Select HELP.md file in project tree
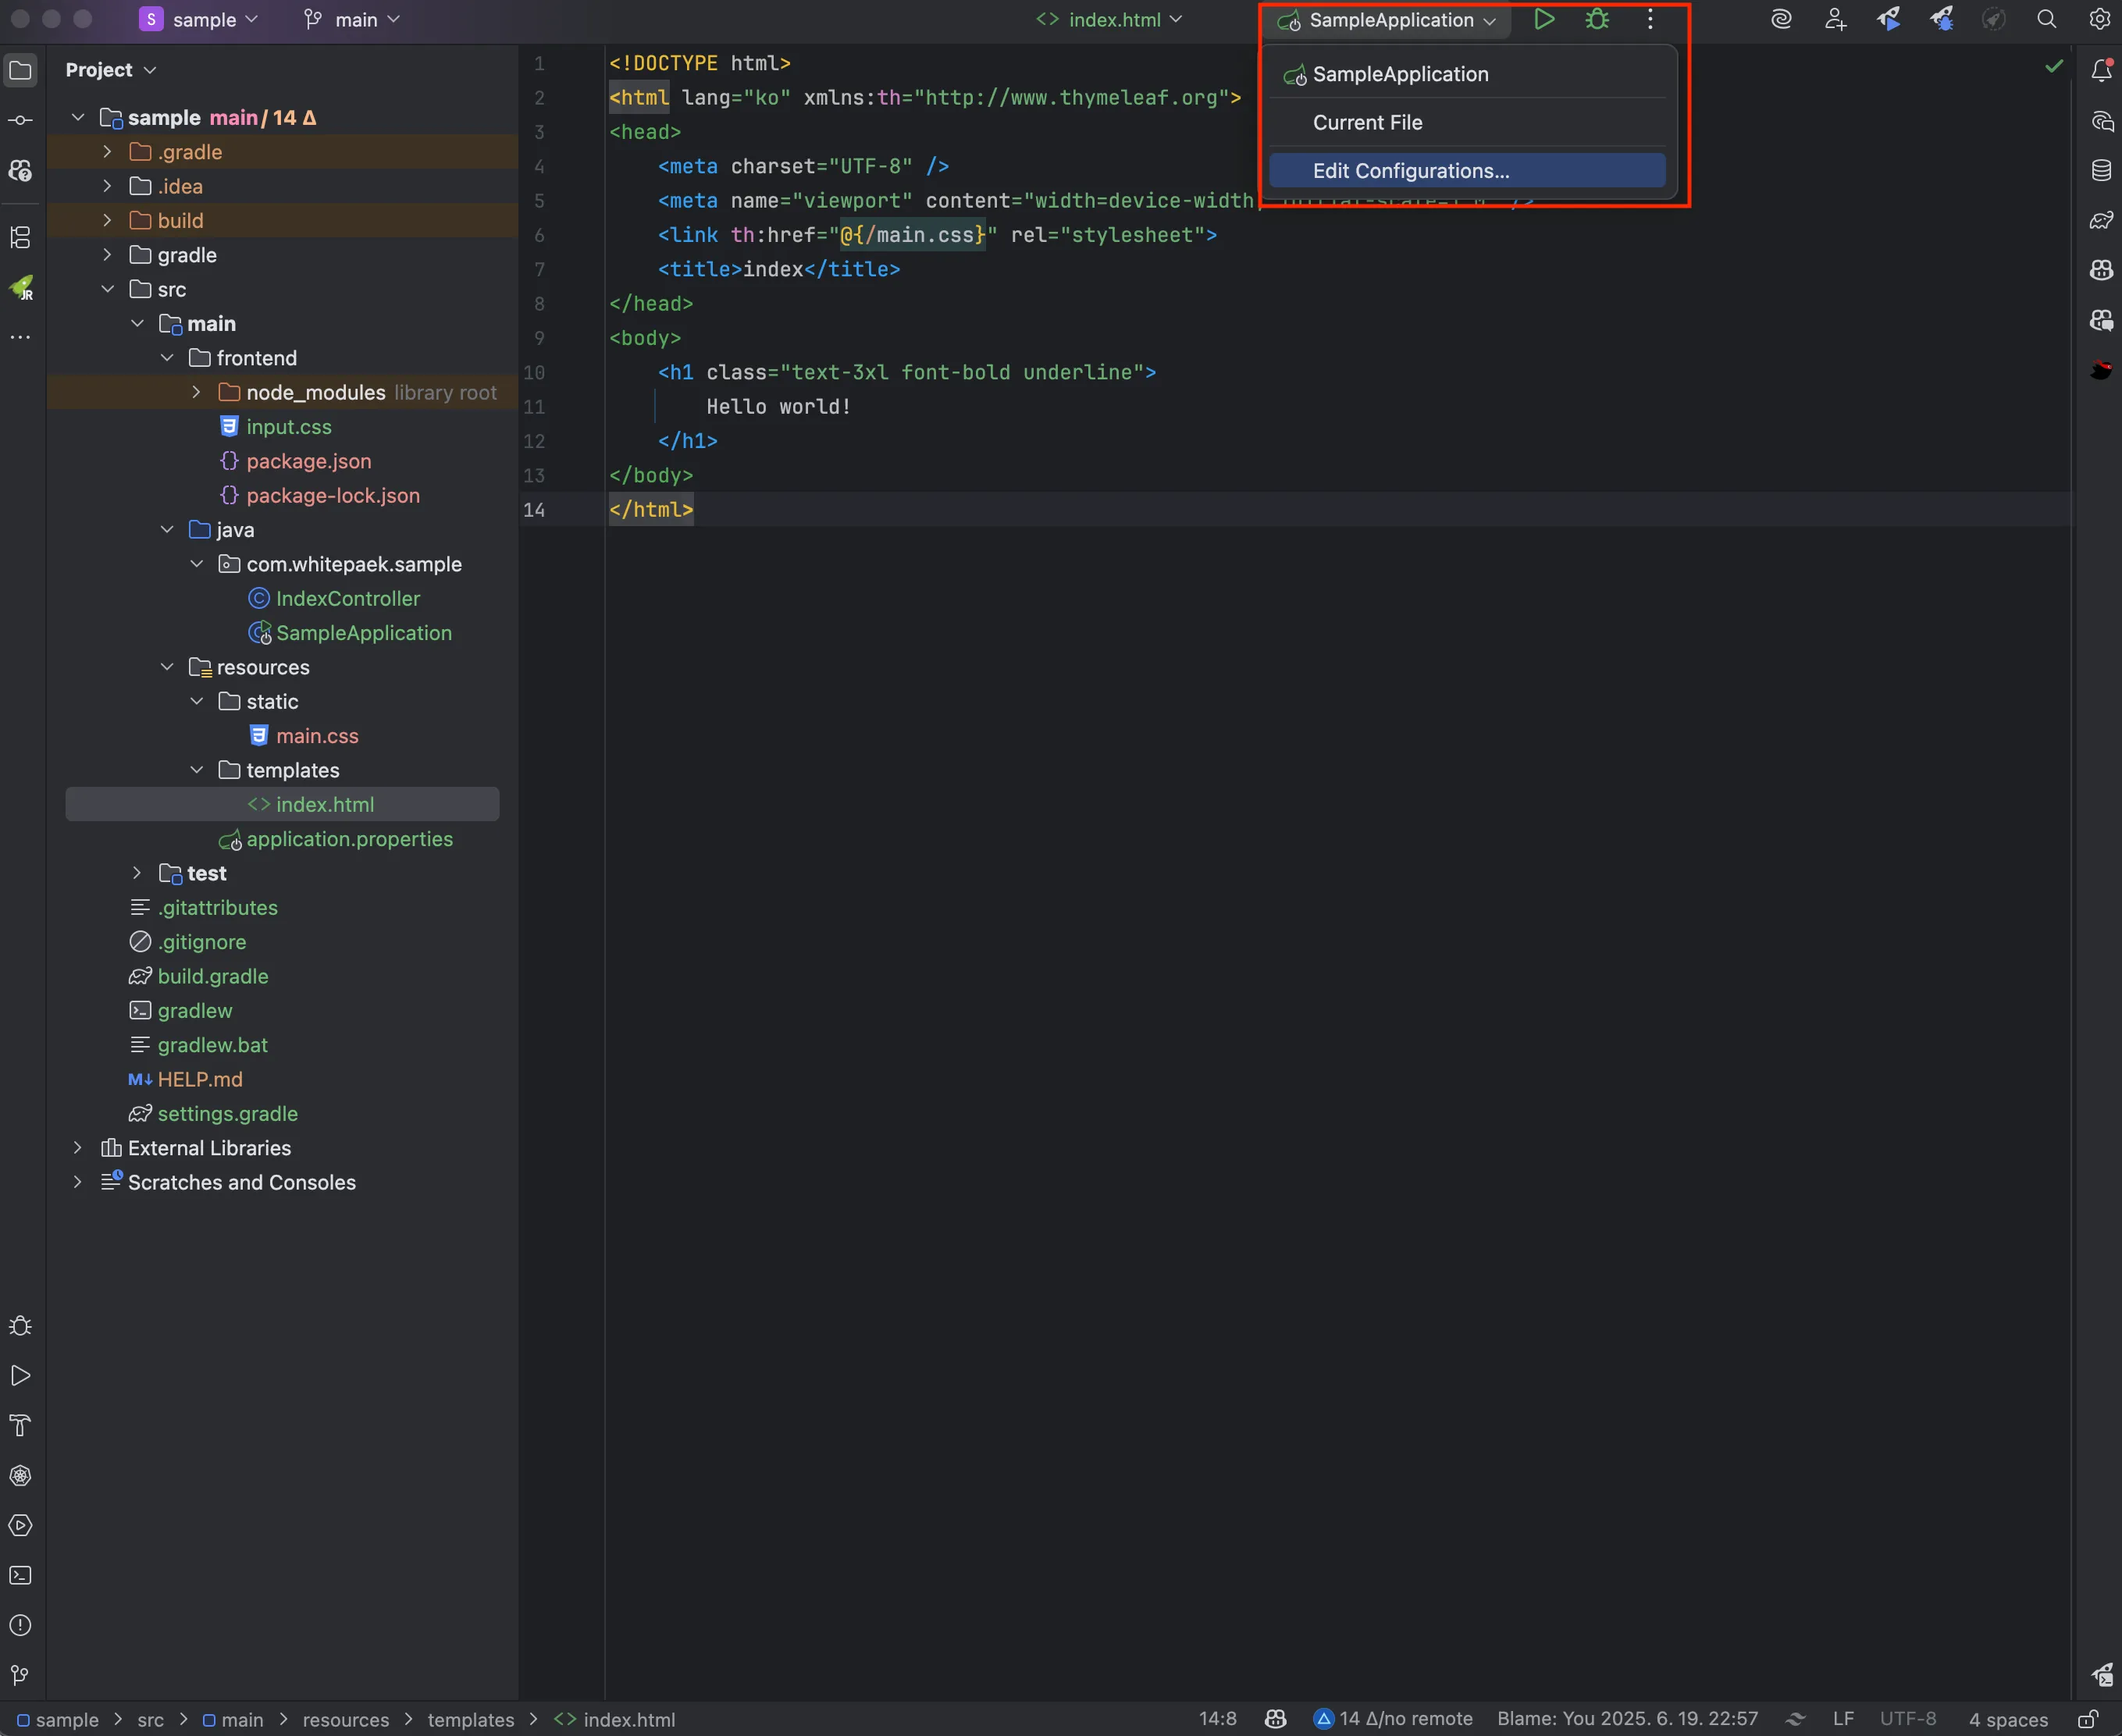The width and height of the screenshot is (2122, 1736). [x=199, y=1079]
